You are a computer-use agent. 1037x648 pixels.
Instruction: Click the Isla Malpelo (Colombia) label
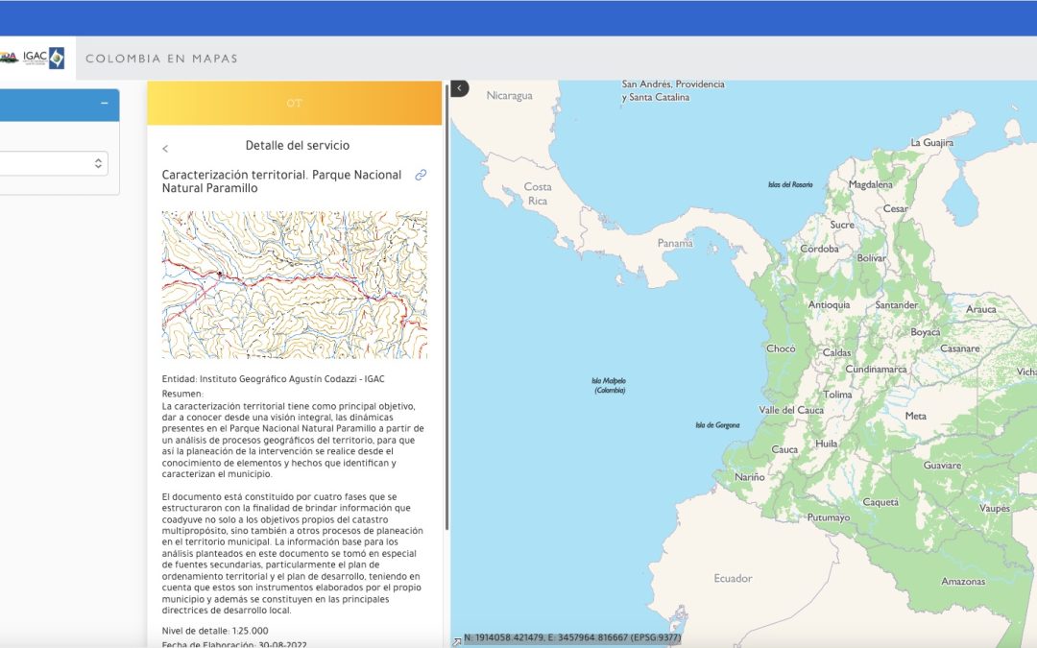(x=609, y=386)
